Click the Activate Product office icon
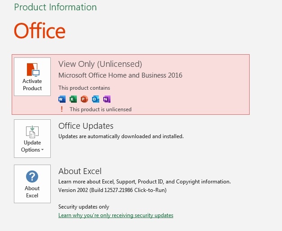Viewport: 282px width, 231px height. click(x=33, y=70)
